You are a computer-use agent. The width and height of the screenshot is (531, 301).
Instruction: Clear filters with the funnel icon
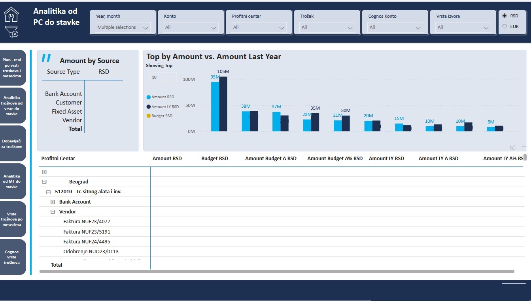point(11,32)
